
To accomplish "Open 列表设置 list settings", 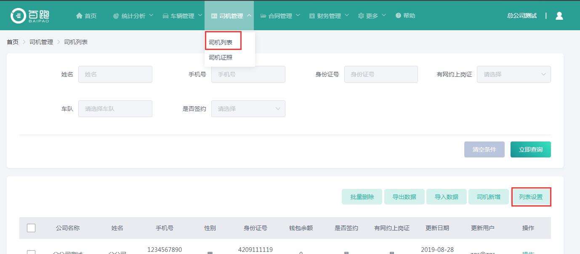I will 531,197.
